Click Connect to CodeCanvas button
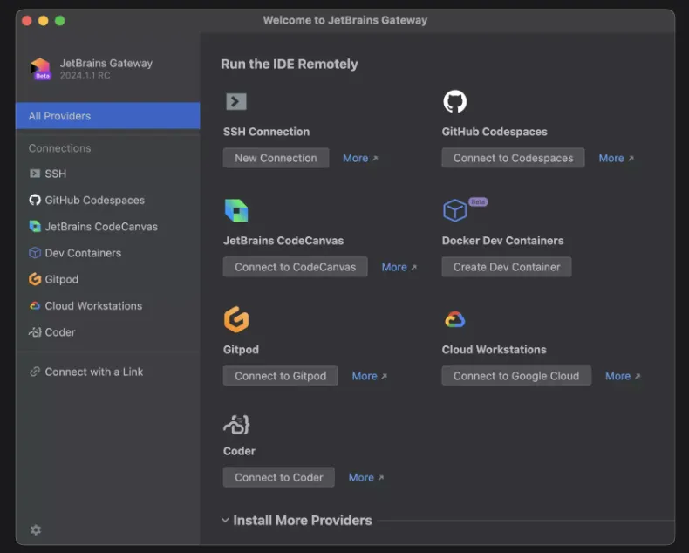The width and height of the screenshot is (689, 553). point(296,267)
